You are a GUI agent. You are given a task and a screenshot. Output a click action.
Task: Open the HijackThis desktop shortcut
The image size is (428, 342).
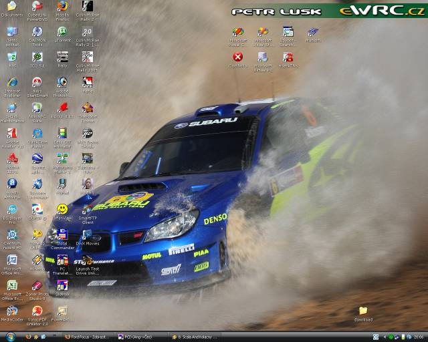pos(288,57)
